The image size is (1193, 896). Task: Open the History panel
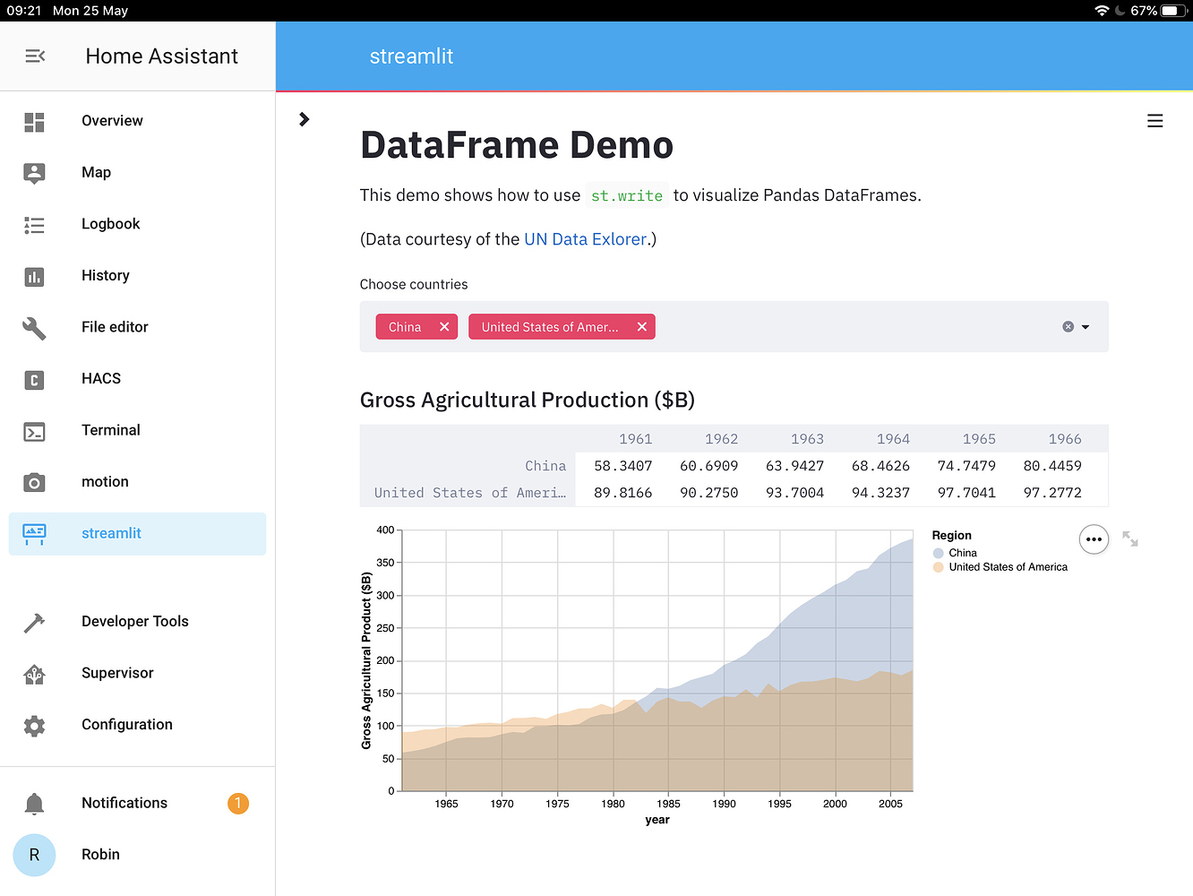coord(105,275)
